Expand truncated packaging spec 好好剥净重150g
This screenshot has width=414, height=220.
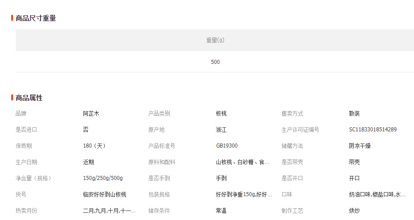pos(243,194)
